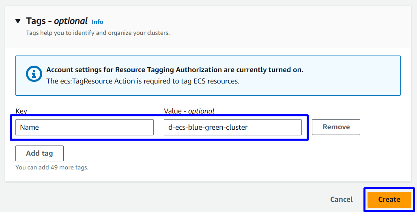Cancel the cluster creation
This screenshot has height=212, width=417.
pyautogui.click(x=341, y=199)
